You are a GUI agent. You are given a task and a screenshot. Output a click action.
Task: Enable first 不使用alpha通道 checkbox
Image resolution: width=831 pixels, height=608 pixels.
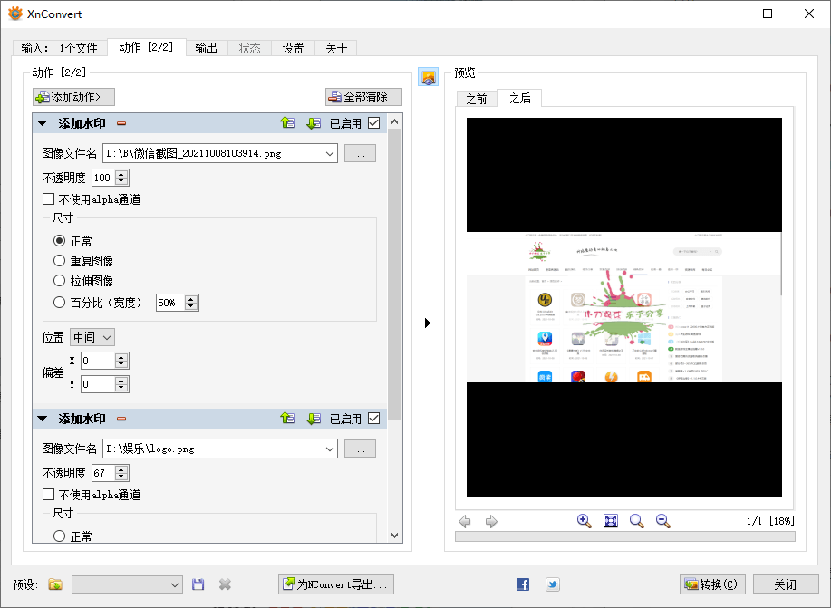point(49,199)
